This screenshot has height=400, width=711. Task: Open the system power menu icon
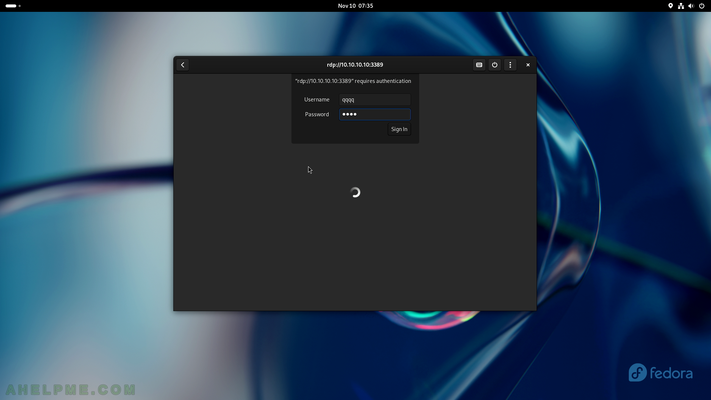click(x=702, y=6)
